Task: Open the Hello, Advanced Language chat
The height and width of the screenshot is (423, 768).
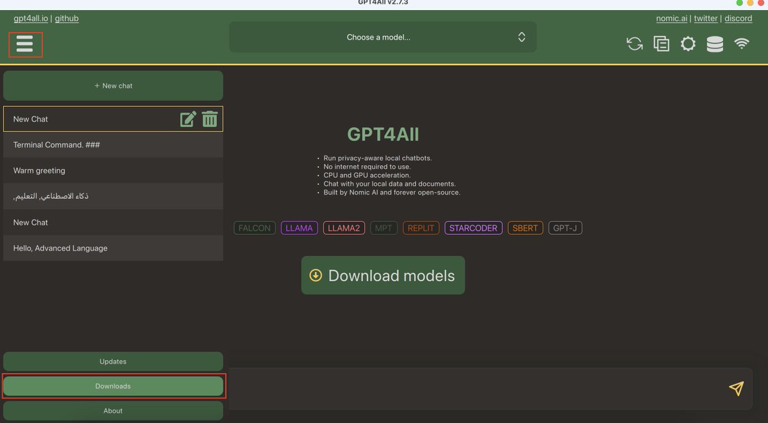Action: 113,248
